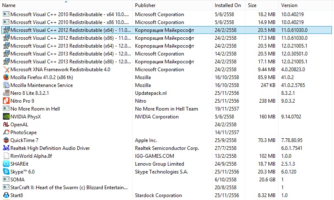Select the SHAREit icon
The image size is (334, 200).
(x=6, y=164)
